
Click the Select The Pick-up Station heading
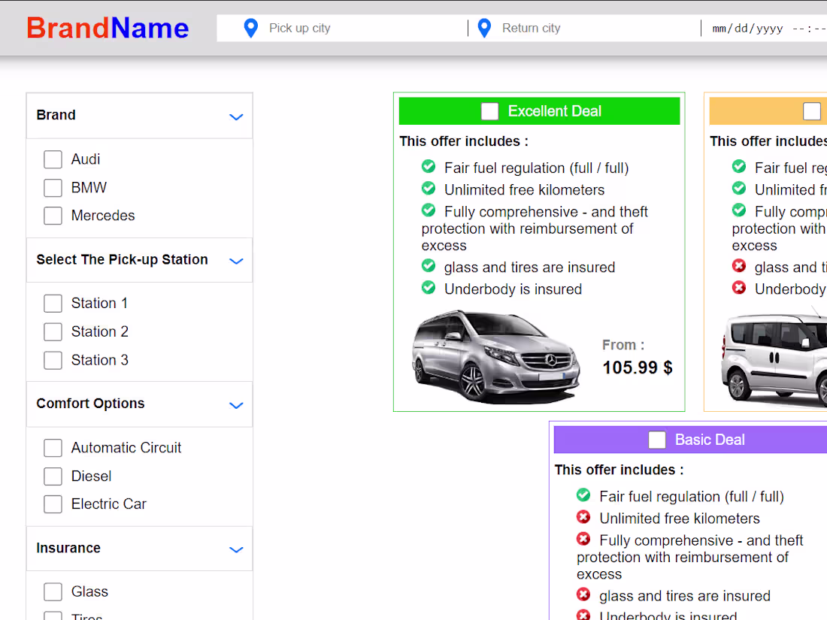122,259
